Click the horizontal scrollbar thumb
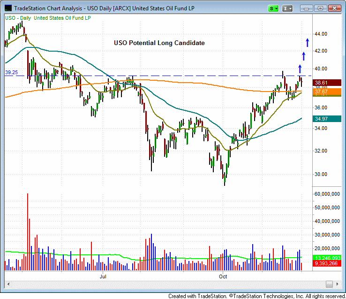This screenshot has width=346, height=299. click(x=329, y=284)
